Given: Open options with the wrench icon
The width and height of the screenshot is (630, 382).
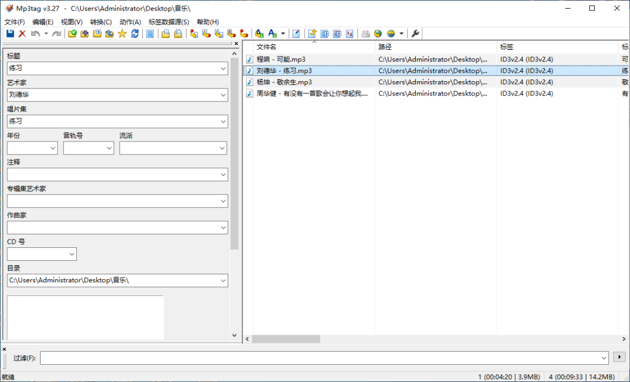Looking at the screenshot, I should (415, 34).
